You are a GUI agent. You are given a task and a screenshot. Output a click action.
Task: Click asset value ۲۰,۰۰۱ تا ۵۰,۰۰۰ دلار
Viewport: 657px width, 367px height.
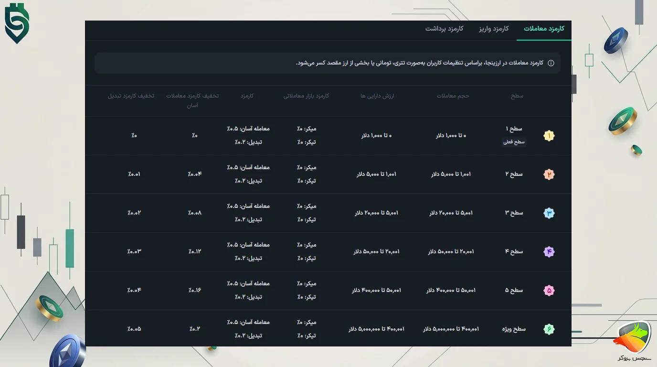pyautogui.click(x=376, y=252)
